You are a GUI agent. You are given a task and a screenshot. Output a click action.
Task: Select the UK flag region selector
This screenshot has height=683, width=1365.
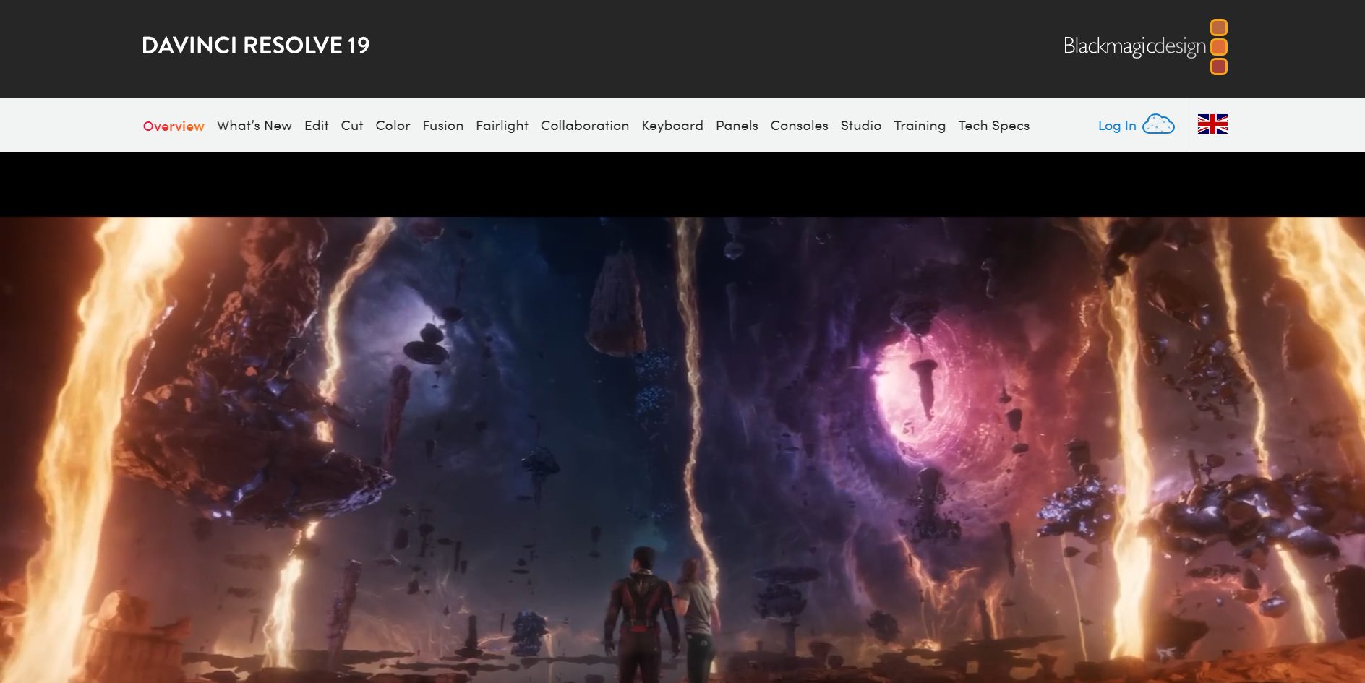(x=1212, y=124)
